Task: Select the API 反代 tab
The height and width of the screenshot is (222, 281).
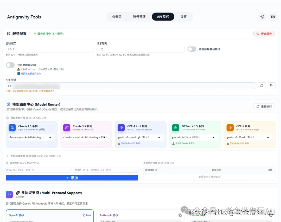Action: 163,17
